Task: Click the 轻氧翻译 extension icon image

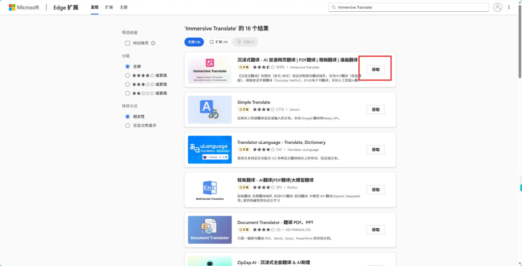Action: (x=210, y=190)
